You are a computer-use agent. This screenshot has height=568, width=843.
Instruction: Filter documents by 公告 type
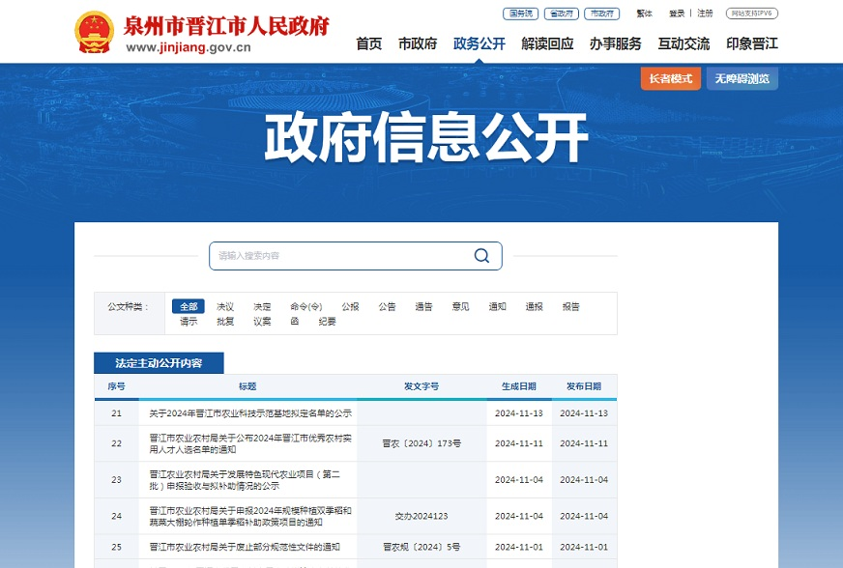click(387, 306)
